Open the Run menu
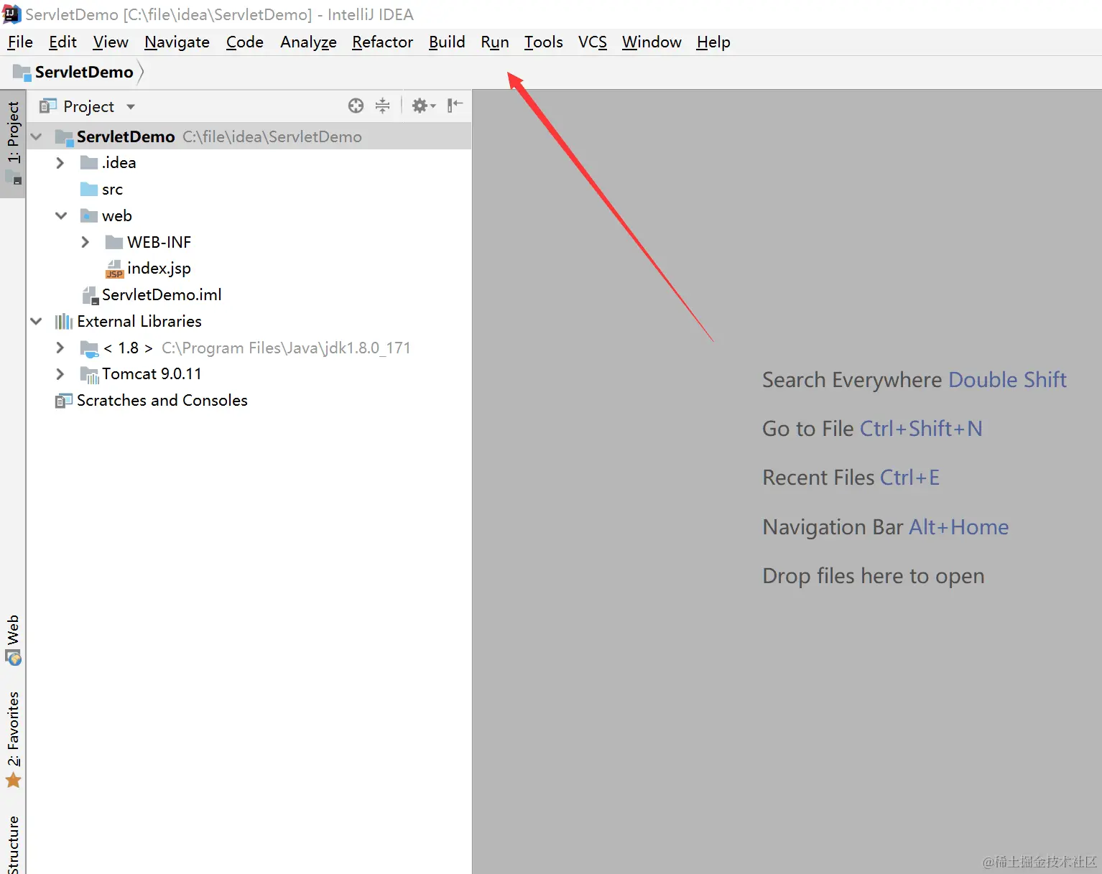This screenshot has width=1102, height=874. click(x=495, y=42)
